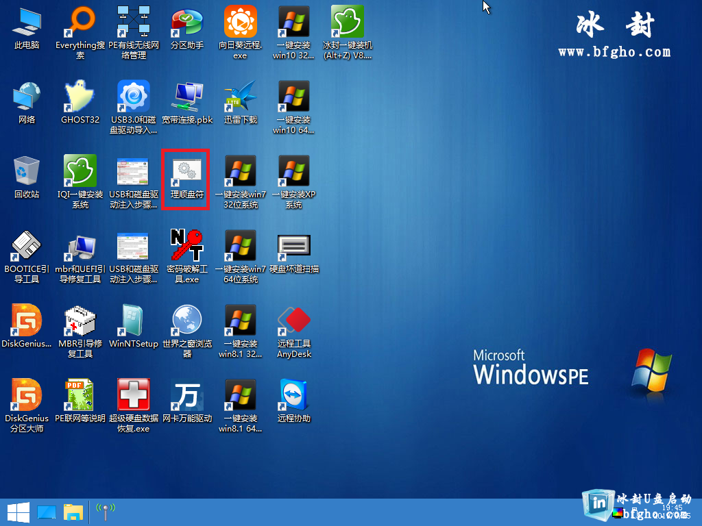
Task: Open PE有线无线网络管理 shortcut
Action: click(134, 32)
